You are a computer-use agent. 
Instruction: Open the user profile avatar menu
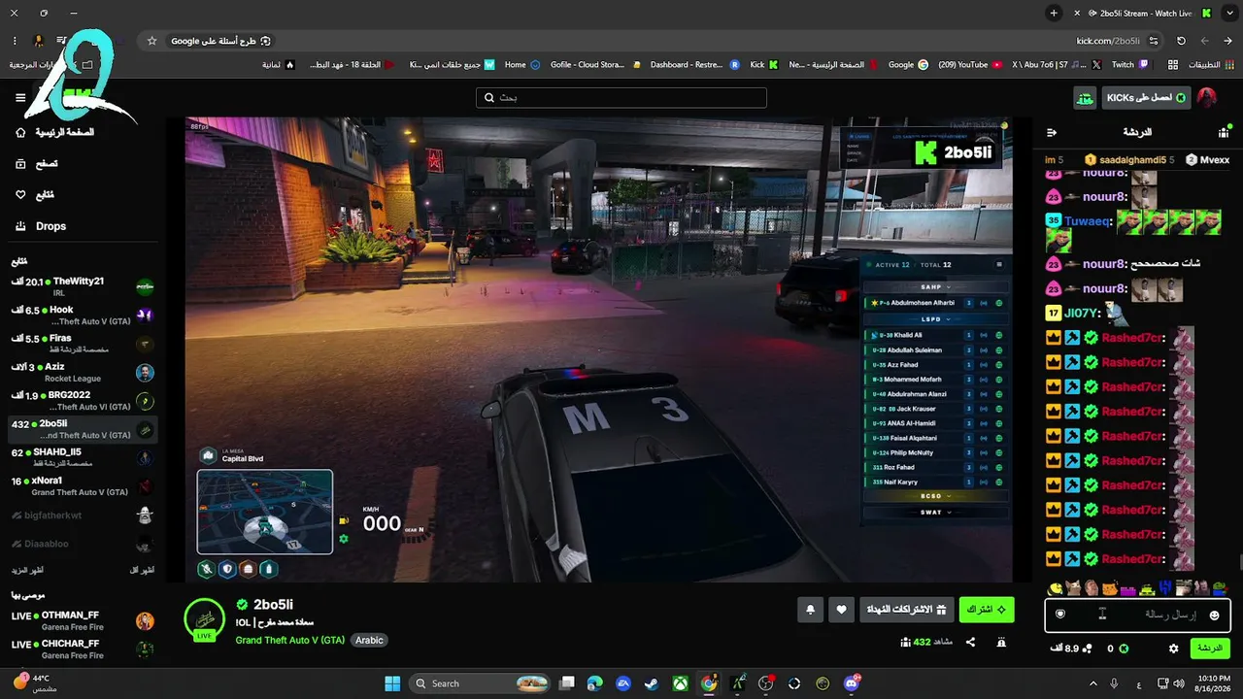1207,97
